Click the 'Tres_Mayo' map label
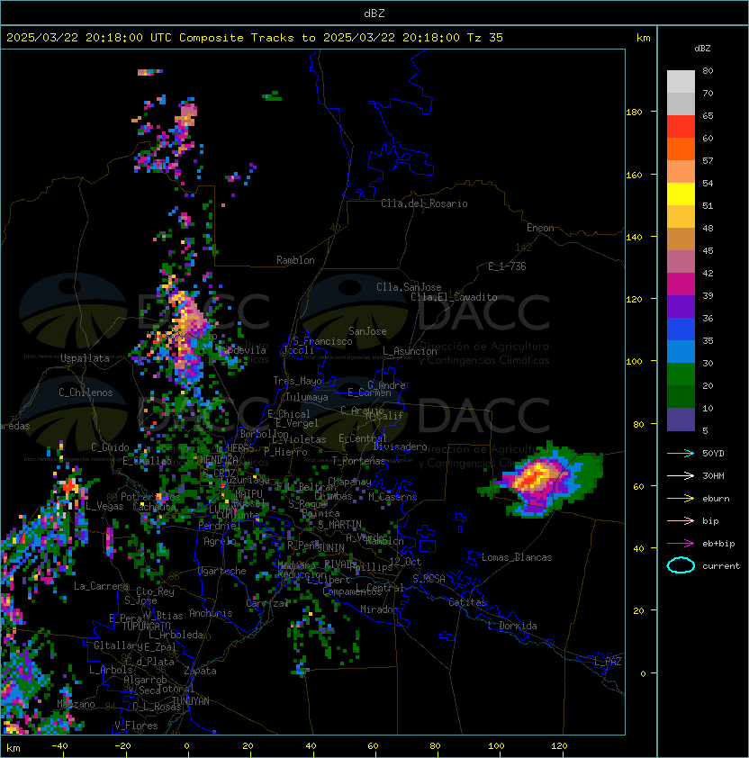The image size is (749, 758). 297,381
